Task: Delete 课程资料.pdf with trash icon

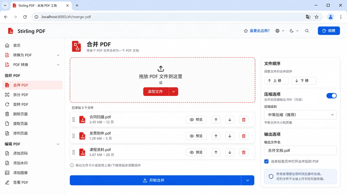Action: (x=243, y=152)
